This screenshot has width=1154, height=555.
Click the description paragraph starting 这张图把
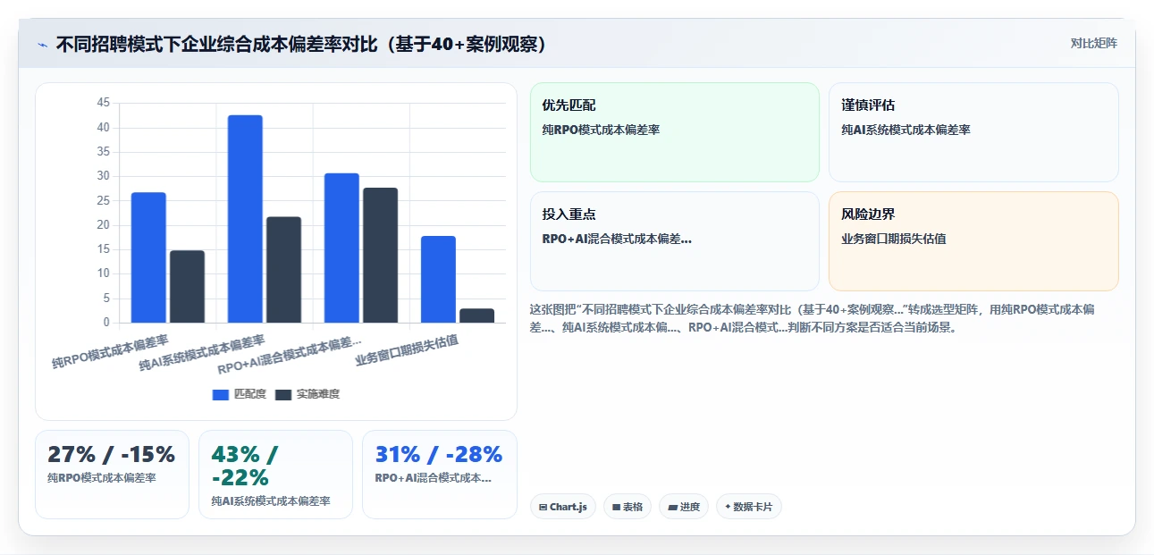[x=812, y=318]
